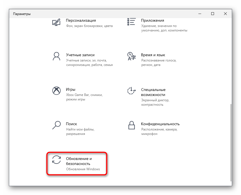Click the magnifier icon for Поиск

pos(56,125)
